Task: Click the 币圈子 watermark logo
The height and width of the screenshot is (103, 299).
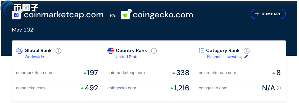Action: tap(20, 8)
